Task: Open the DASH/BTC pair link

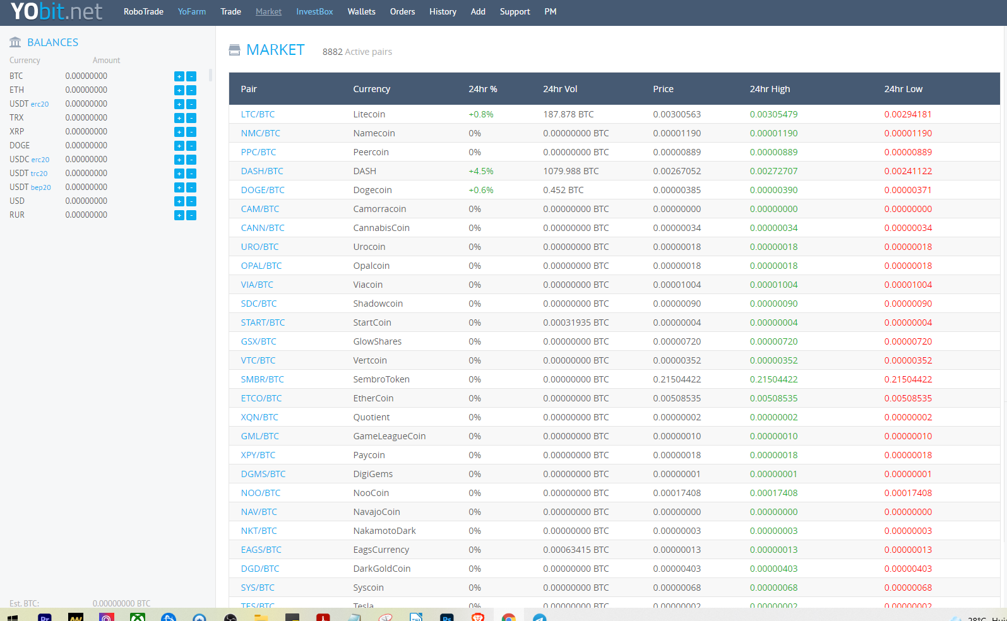Action: point(262,171)
